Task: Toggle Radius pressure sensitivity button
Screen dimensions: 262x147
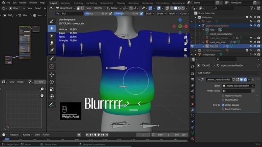Action: (111, 13)
